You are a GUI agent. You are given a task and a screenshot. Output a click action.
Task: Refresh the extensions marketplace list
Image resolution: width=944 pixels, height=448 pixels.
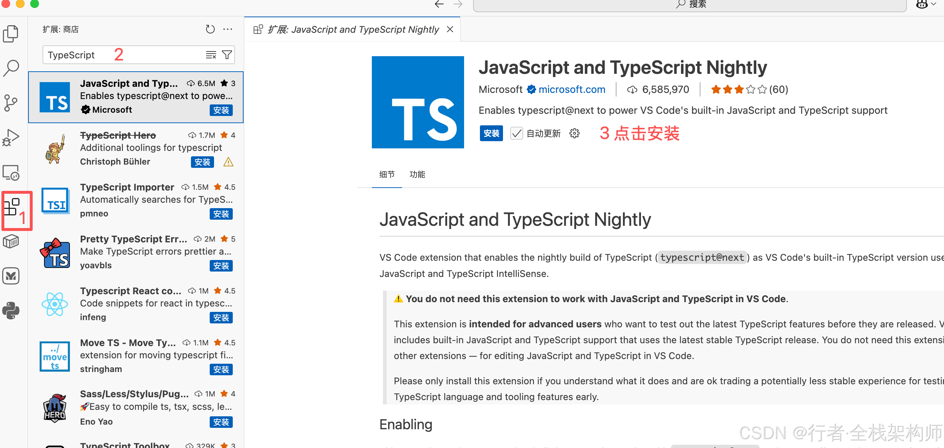[x=210, y=29]
